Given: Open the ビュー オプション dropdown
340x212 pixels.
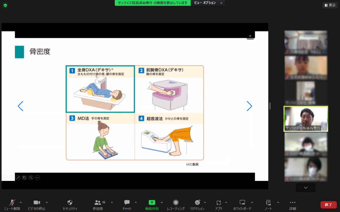Looking at the screenshot, I should [x=209, y=3].
